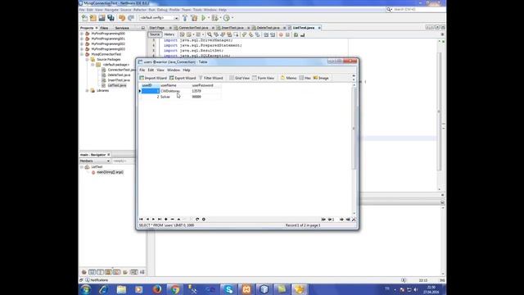Expand the MyFirstProgramming002 project node
The height and width of the screenshot is (295, 524).
tap(82, 43)
